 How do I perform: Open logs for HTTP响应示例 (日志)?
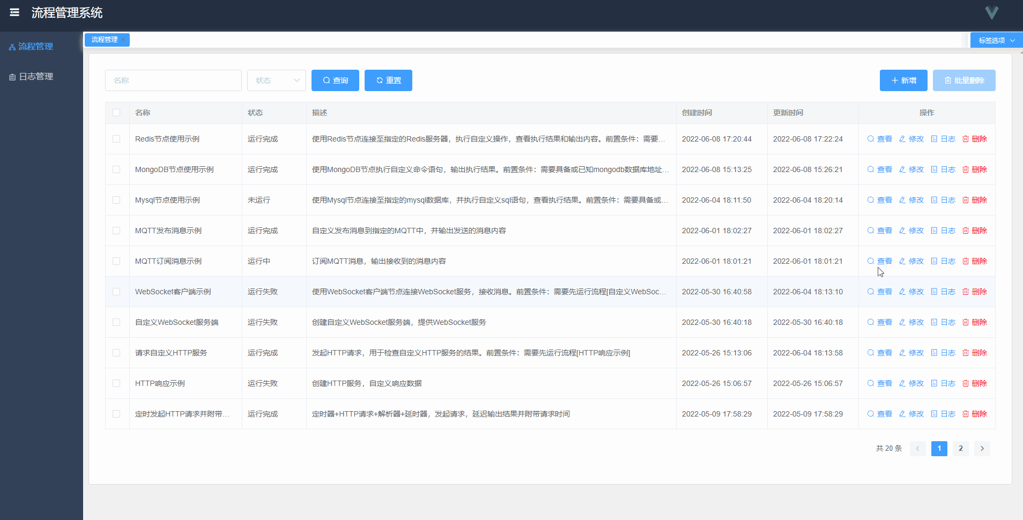coord(943,383)
